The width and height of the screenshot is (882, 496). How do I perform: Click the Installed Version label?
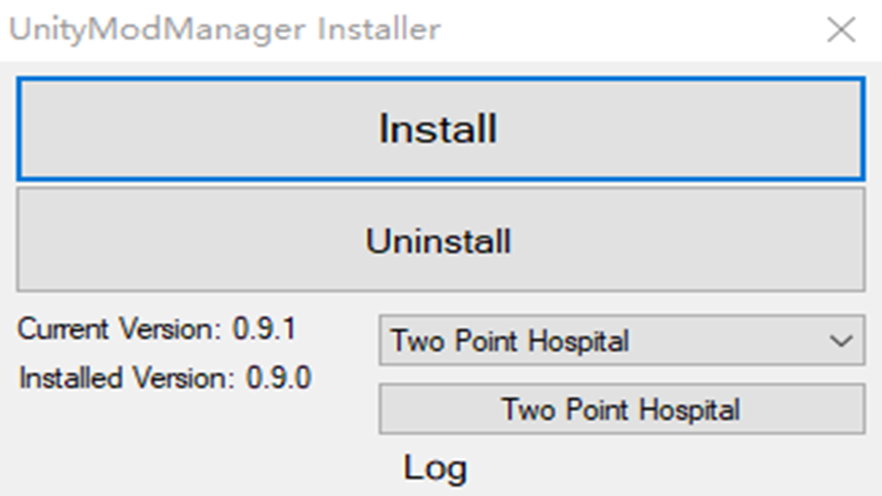[126, 378]
